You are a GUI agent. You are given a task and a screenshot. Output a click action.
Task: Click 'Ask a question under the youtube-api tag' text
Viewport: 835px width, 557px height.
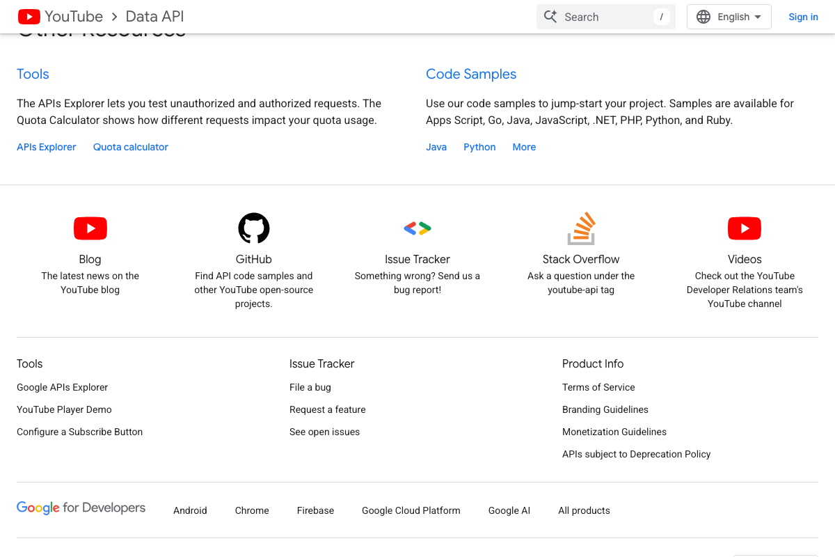coord(581,283)
